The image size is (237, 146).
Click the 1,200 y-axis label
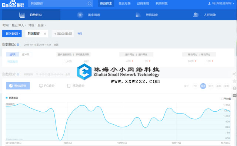tap(227, 105)
